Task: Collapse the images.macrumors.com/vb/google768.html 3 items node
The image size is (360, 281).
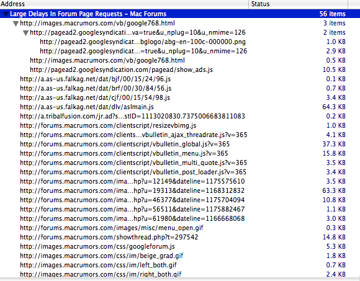Action: point(16,24)
